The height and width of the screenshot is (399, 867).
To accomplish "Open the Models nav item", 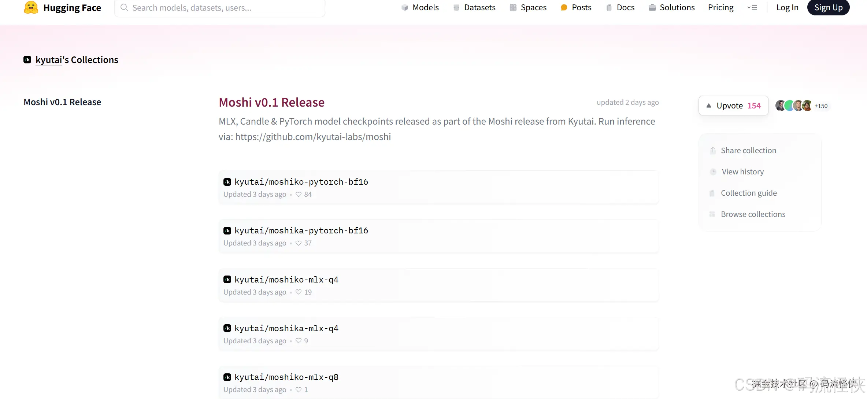I will pyautogui.click(x=420, y=8).
